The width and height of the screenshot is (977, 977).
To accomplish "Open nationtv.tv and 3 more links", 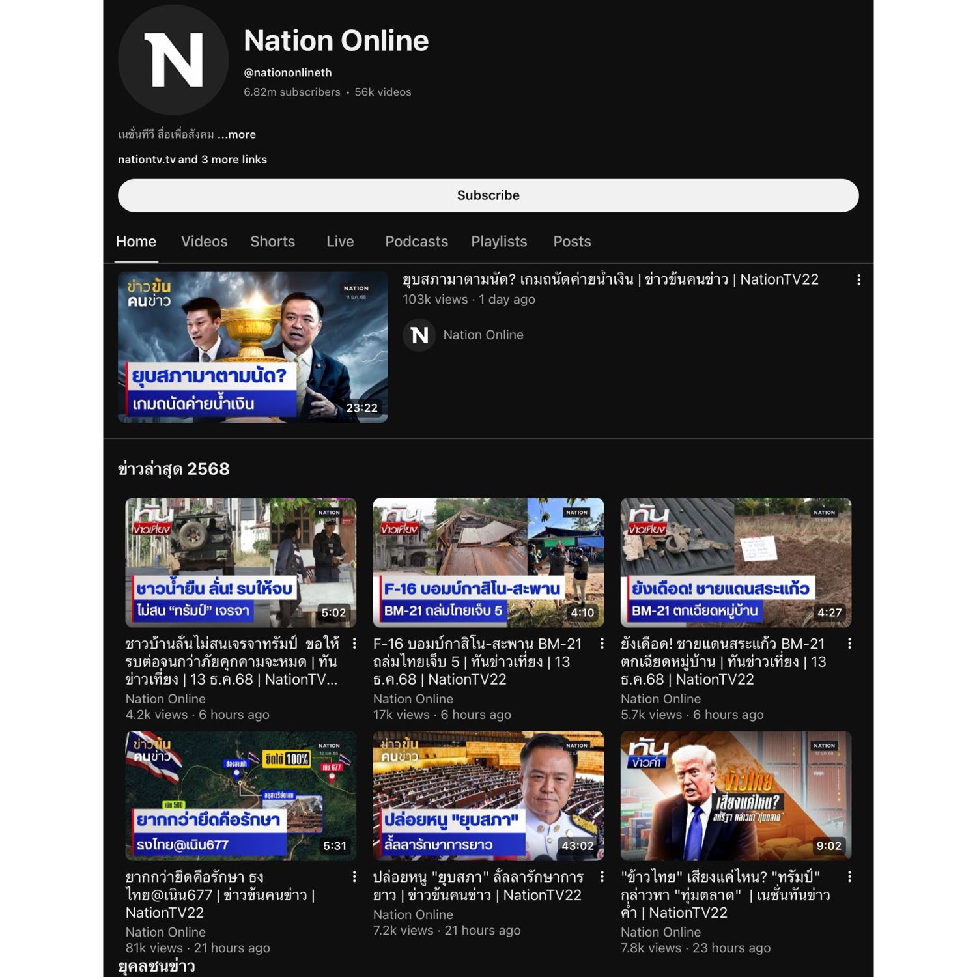I will pyautogui.click(x=192, y=160).
